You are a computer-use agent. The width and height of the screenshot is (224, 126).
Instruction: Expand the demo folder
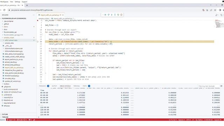coord(6,27)
